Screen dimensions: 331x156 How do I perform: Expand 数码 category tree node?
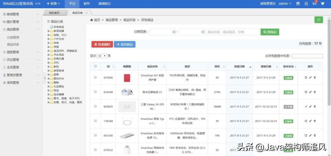pos(48,67)
